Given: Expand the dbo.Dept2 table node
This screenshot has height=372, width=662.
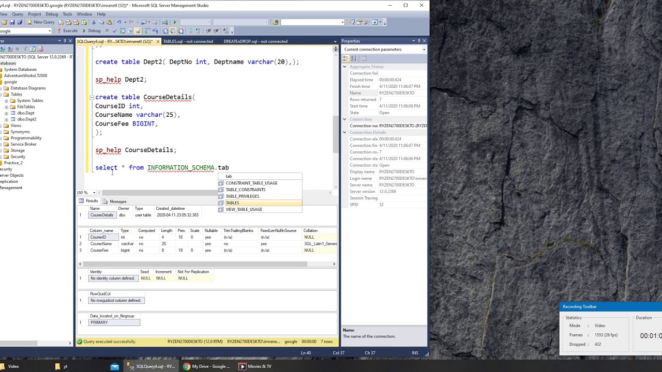Looking at the screenshot, I should point(6,119).
